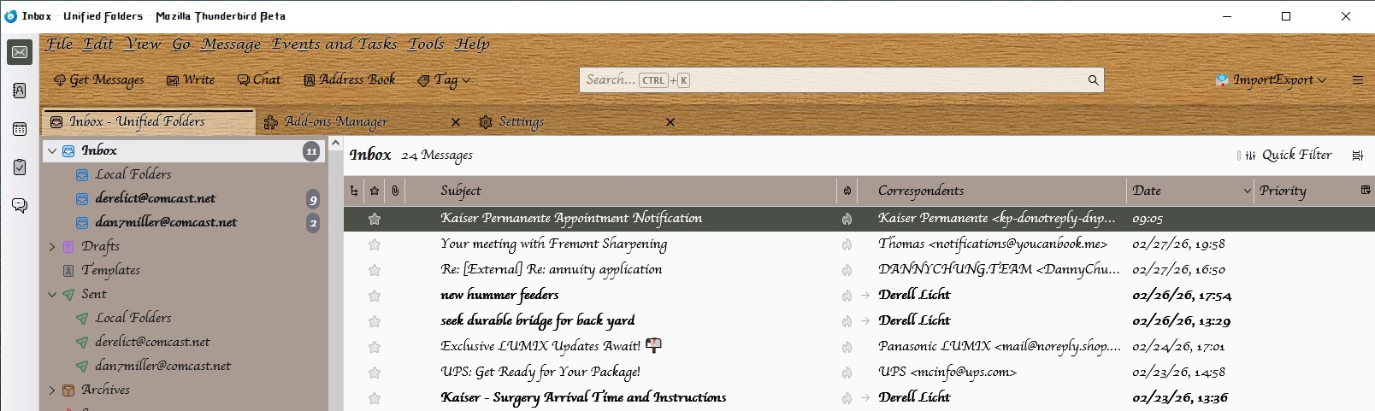
Task: Star the seek durable bridge message
Action: point(375,321)
